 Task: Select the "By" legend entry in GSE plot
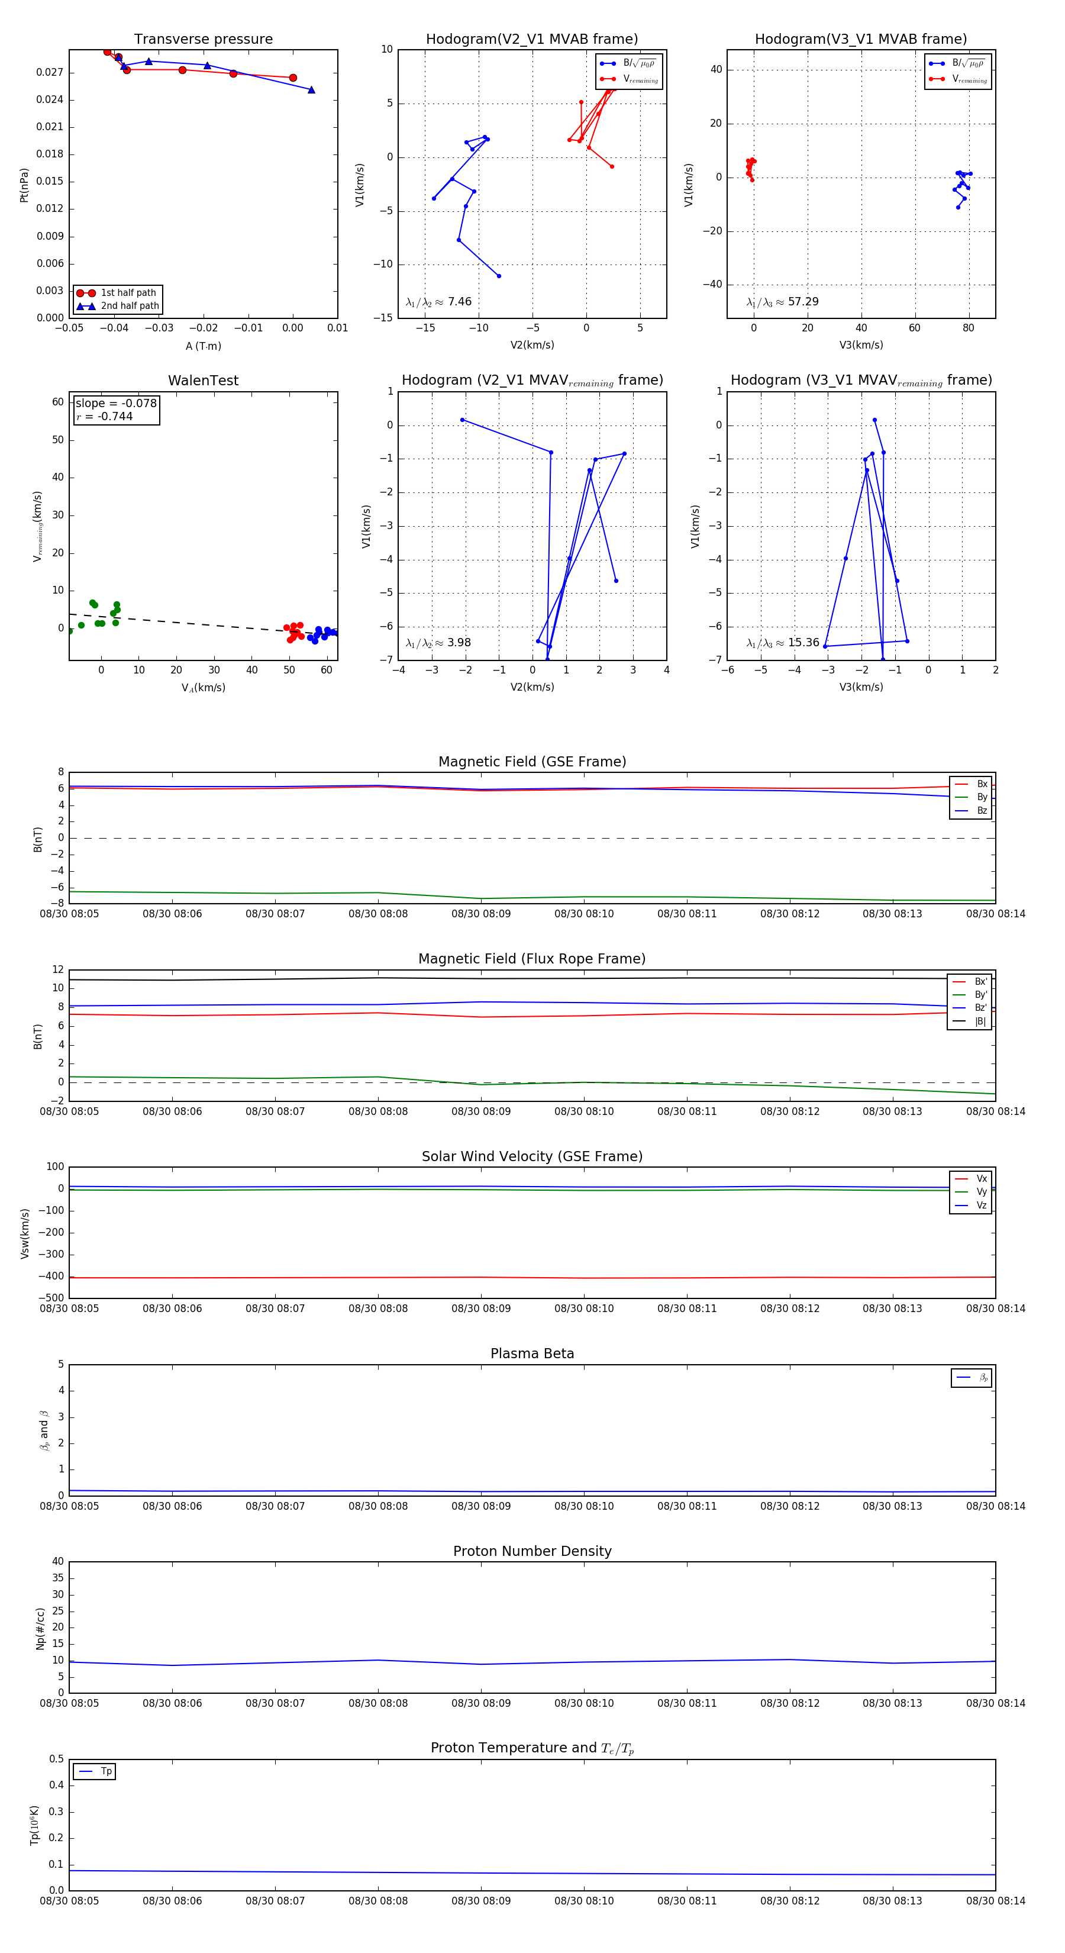[971, 797]
